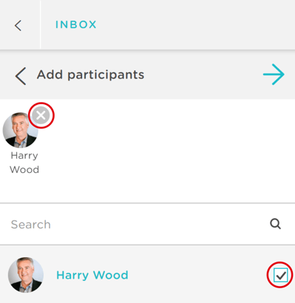Click the Search placeholder text
This screenshot has height=303, width=295.
pyautogui.click(x=31, y=225)
